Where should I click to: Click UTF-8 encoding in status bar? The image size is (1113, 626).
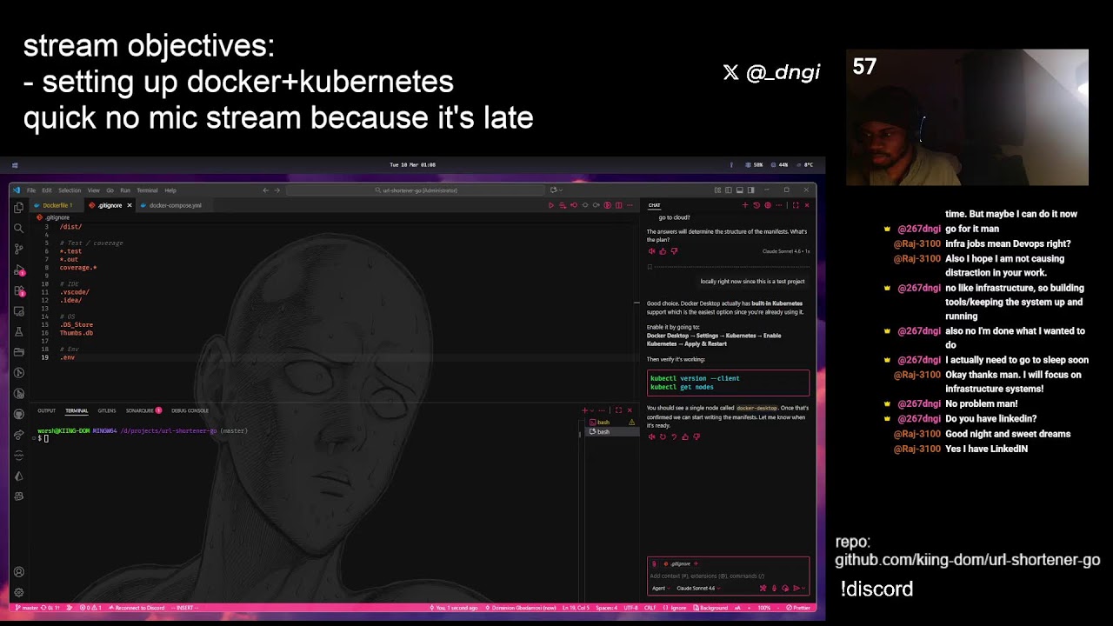click(x=630, y=608)
